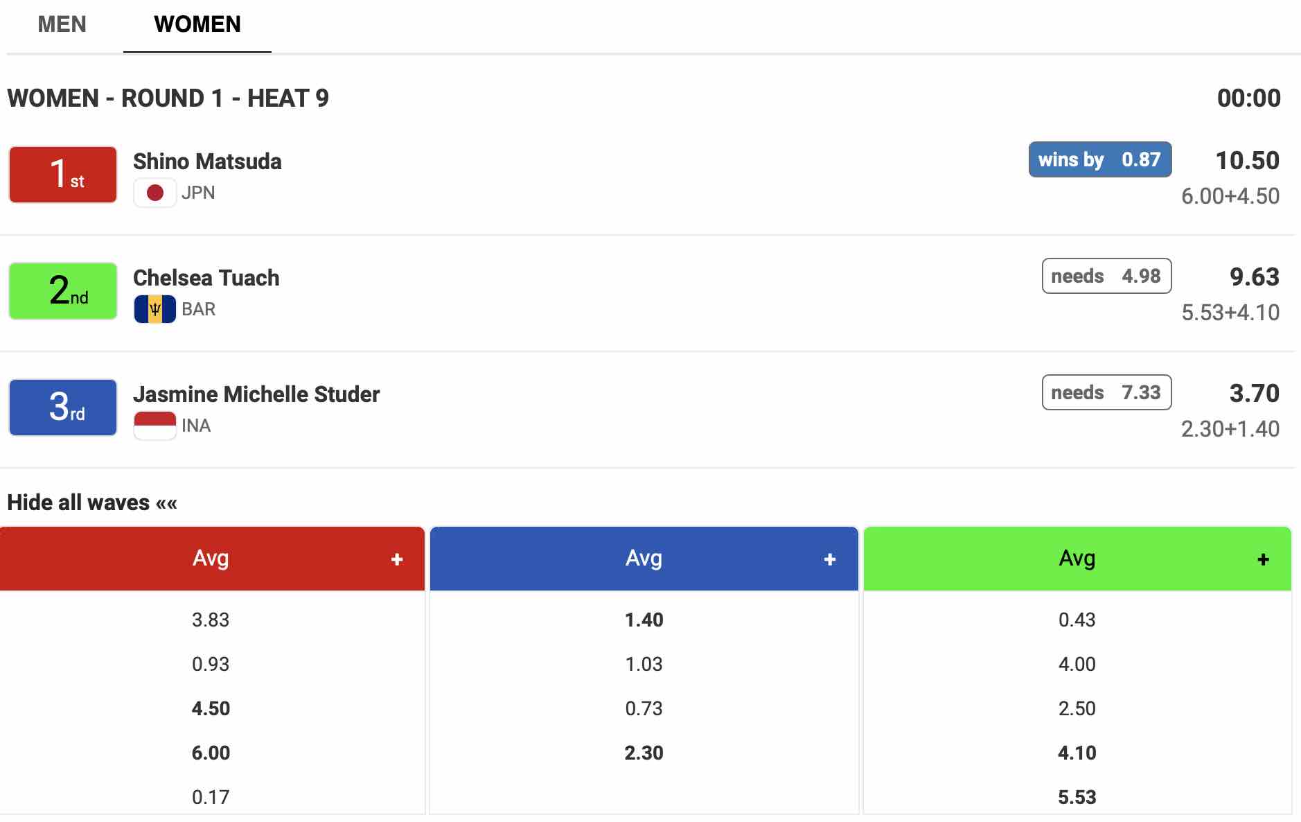This screenshot has width=1301, height=822.
Task: Click the green 2nd place badge
Action: tap(63, 291)
